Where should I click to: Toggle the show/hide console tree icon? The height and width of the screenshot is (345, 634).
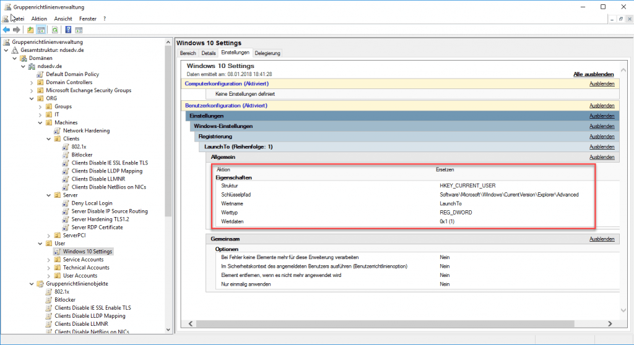tap(41, 30)
